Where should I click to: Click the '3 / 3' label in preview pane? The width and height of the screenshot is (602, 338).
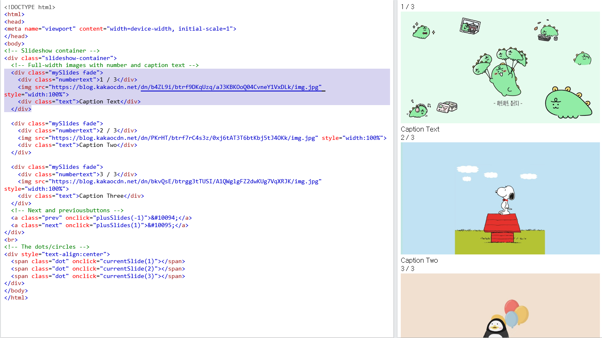(407, 268)
